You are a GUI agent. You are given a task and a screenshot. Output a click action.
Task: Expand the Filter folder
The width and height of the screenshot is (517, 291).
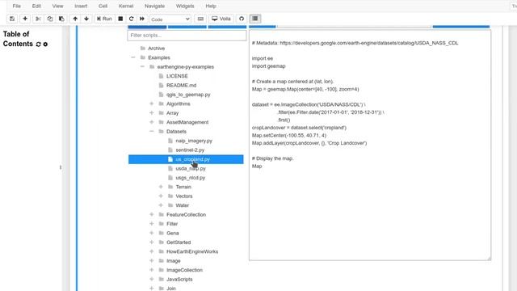coord(152,224)
